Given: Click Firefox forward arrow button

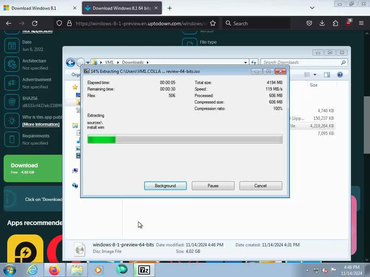Looking at the screenshot, I should [22, 23].
